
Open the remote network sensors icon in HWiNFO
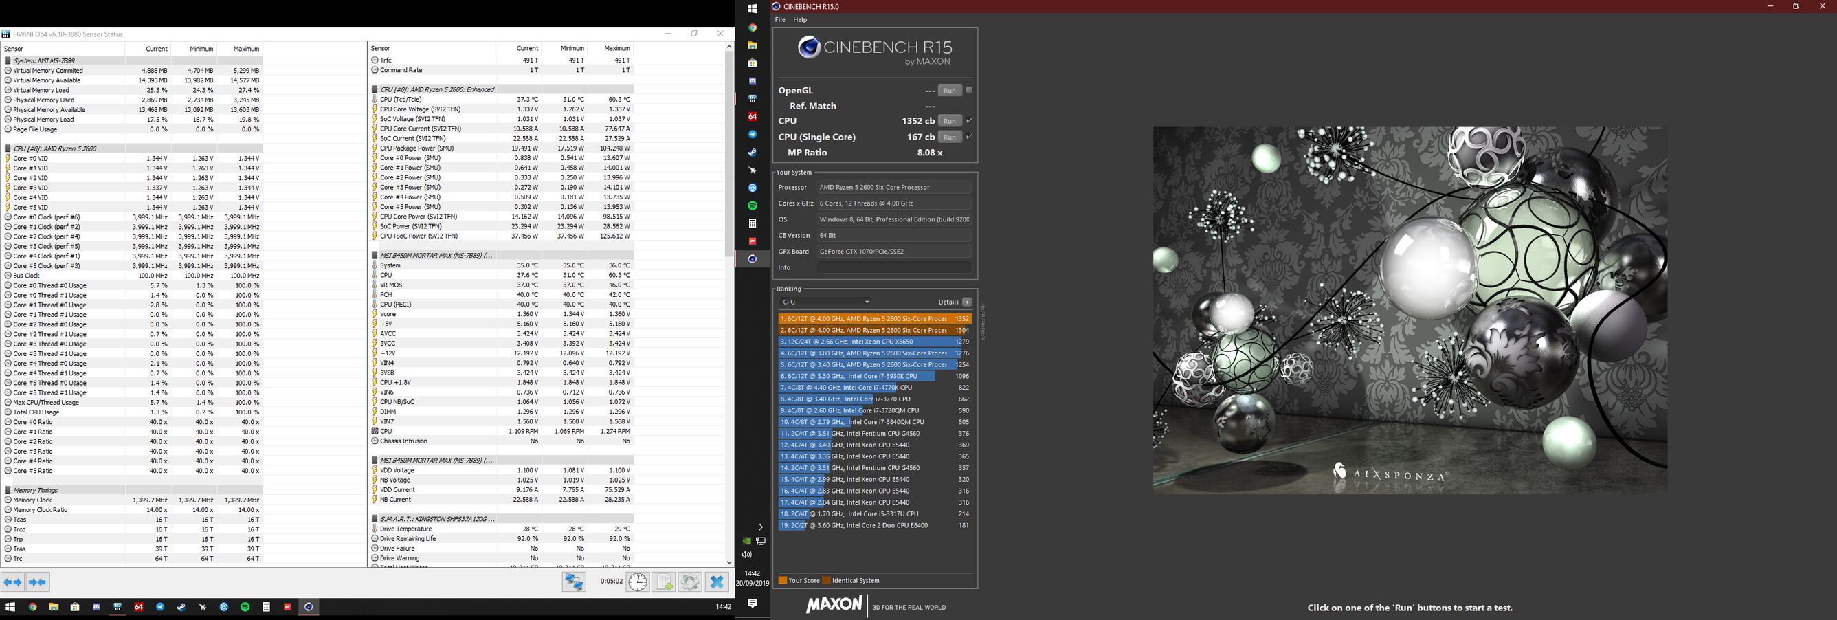[x=574, y=582]
